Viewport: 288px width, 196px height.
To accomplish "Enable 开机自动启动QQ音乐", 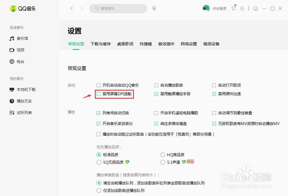I will (x=98, y=85).
